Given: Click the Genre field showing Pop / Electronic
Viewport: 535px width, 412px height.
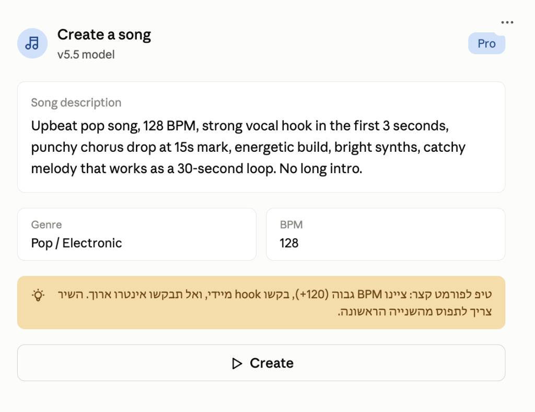Looking at the screenshot, I should [137, 234].
